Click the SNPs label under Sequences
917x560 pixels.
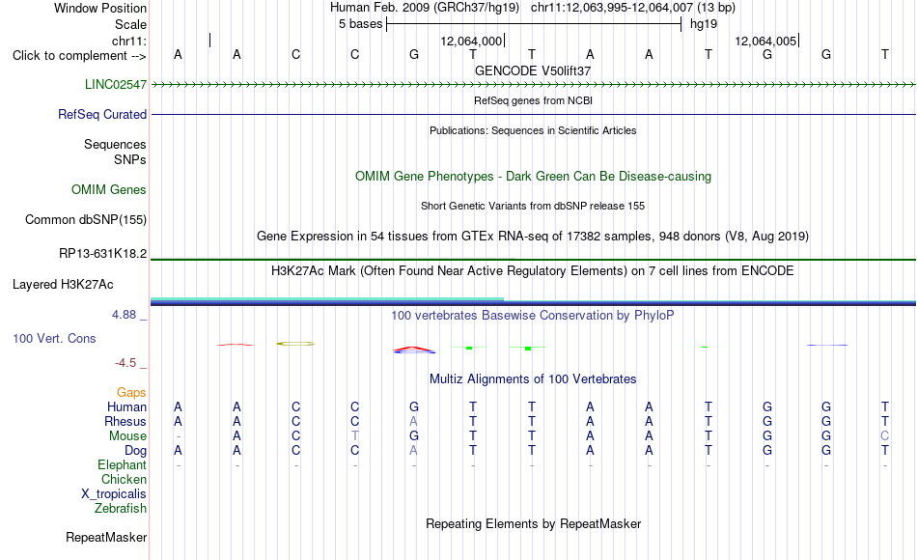pyautogui.click(x=130, y=159)
